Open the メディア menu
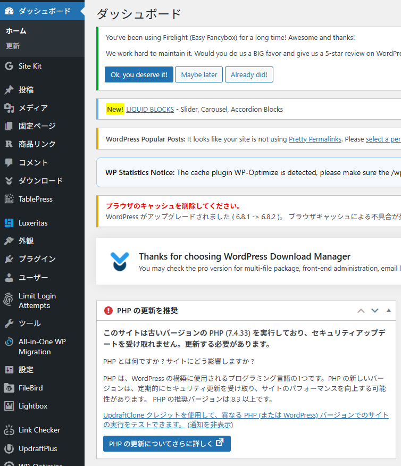The image size is (401, 466). (42, 108)
